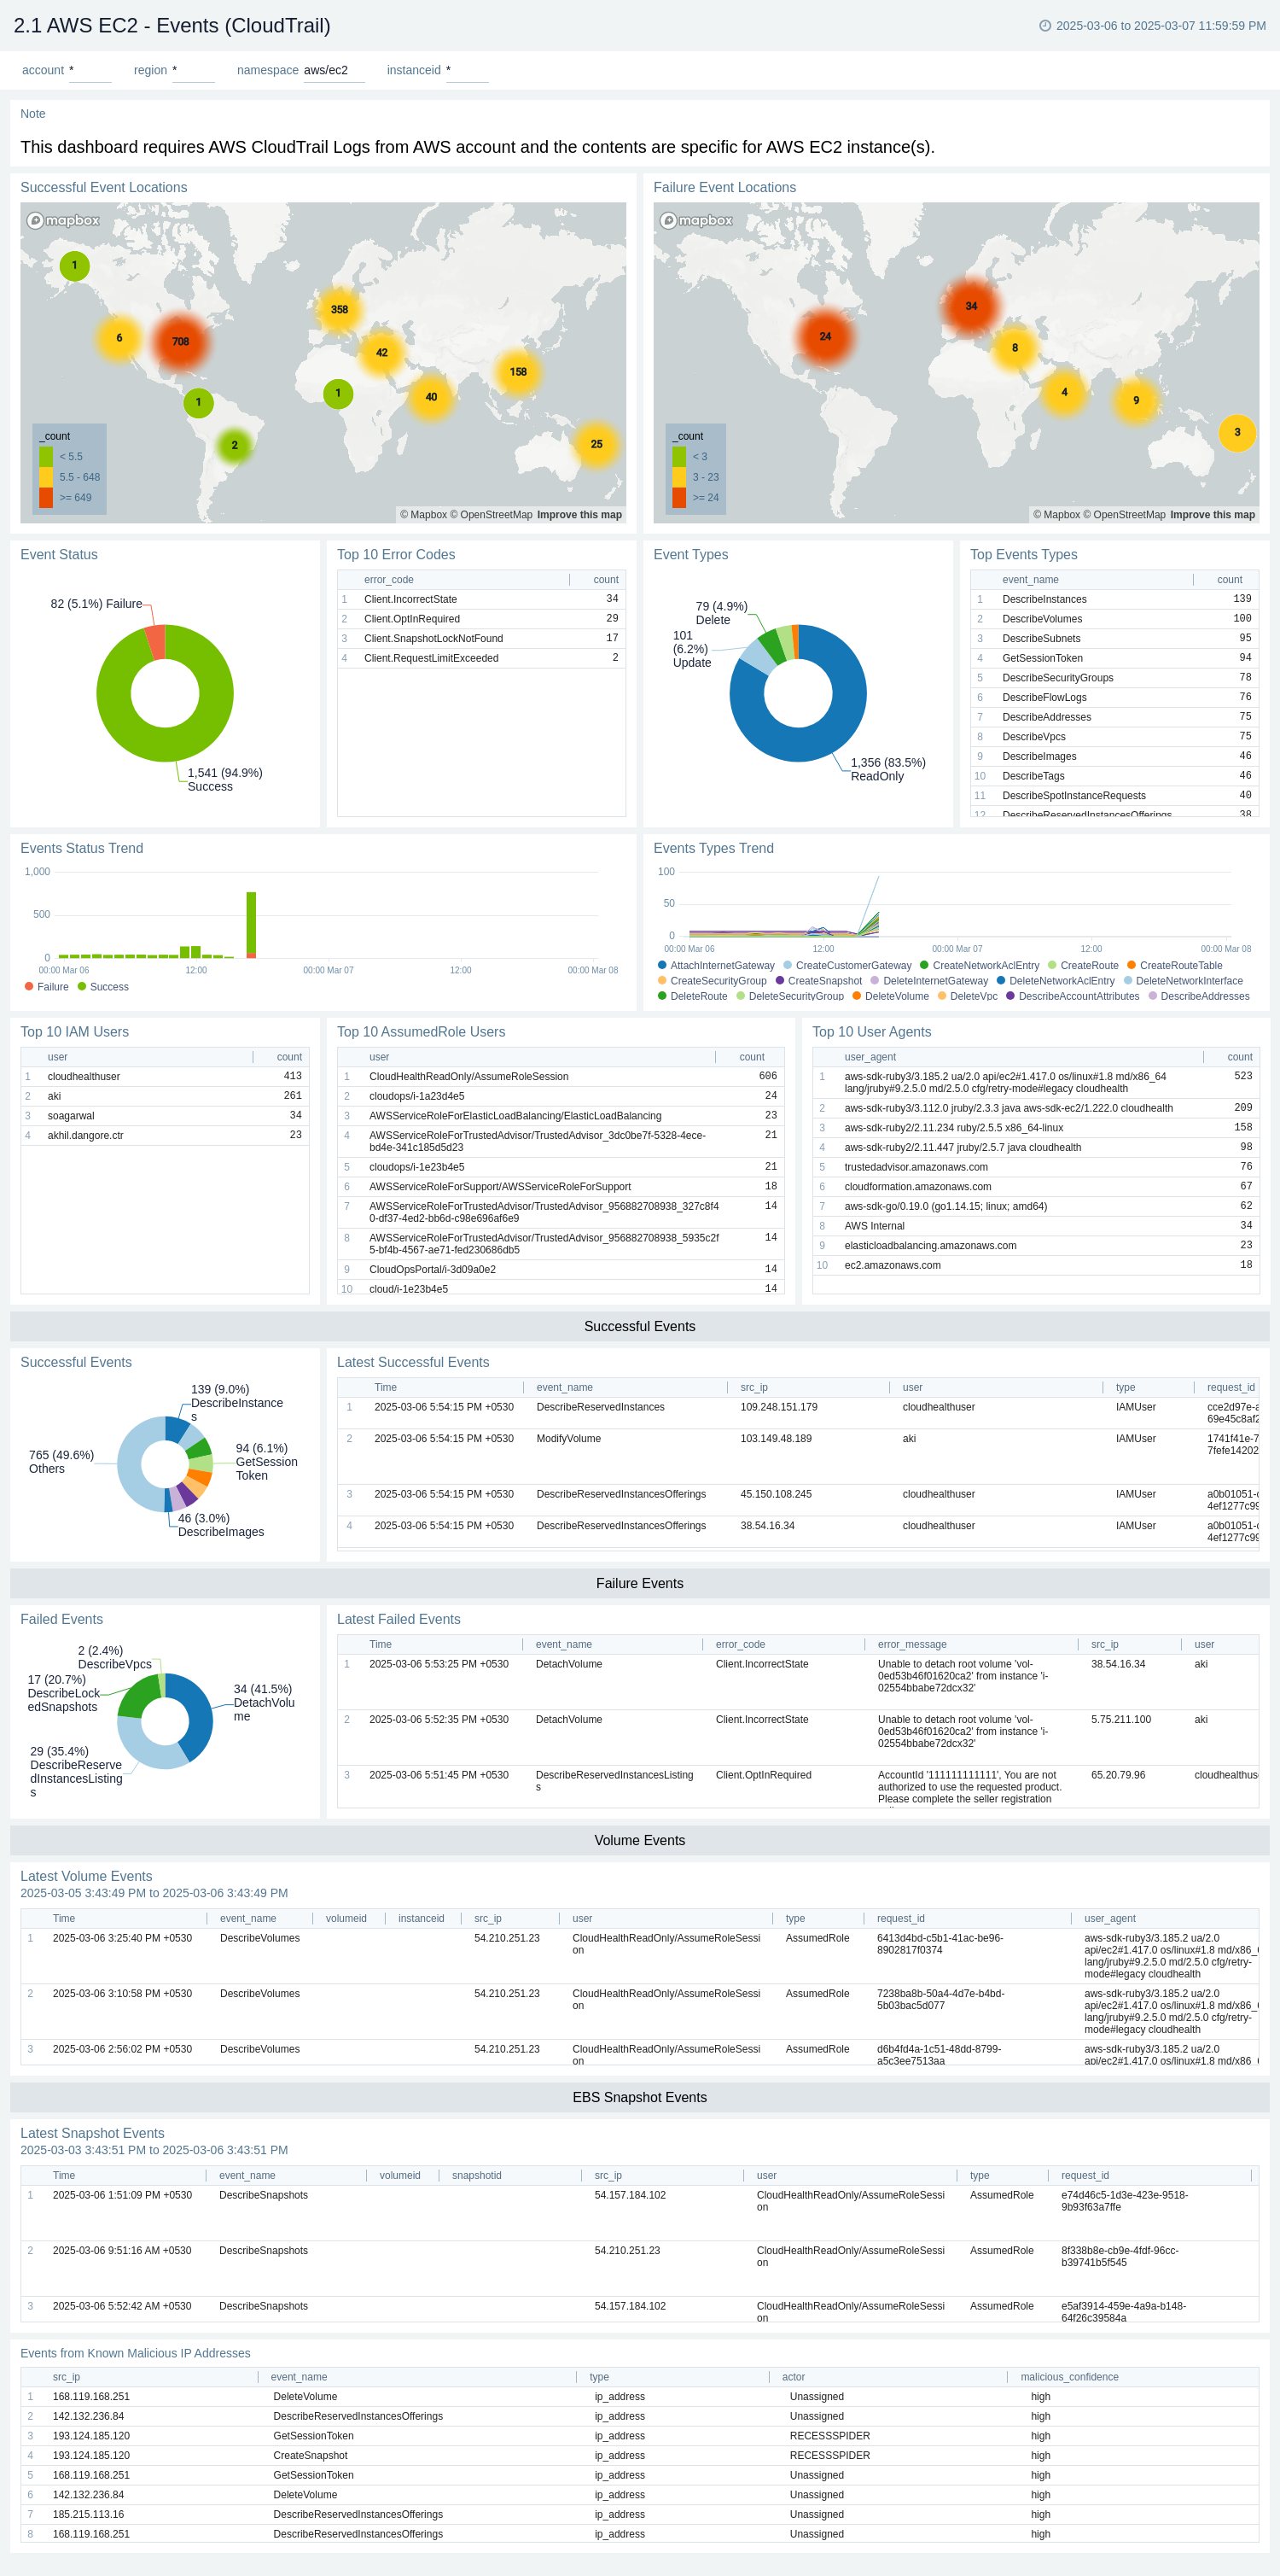
Task: Select Client.SnapshotLockNotFound error code row
Action: [481, 638]
